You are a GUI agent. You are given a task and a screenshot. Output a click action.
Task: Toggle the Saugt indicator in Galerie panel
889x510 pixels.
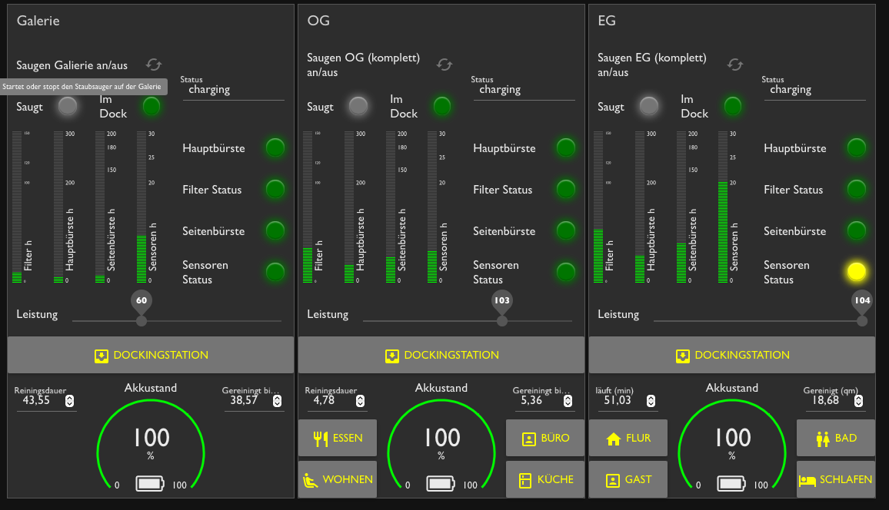tap(68, 106)
